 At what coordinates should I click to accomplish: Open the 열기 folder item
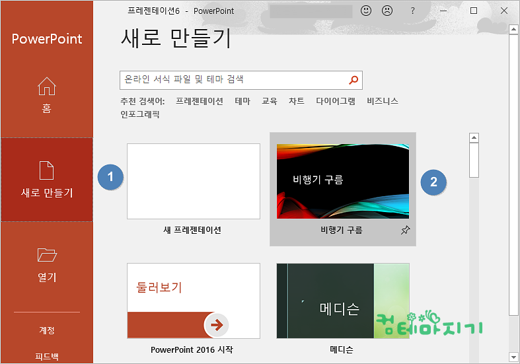pos(47,264)
